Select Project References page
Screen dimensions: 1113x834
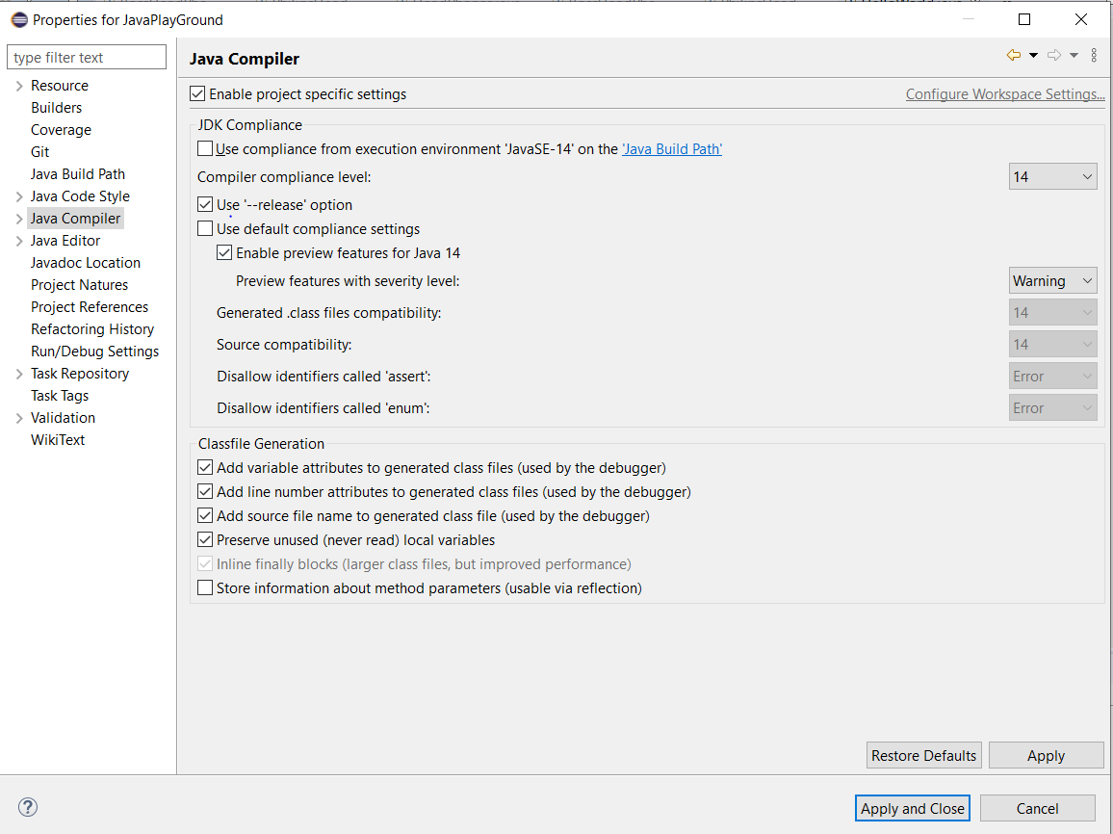tap(90, 306)
